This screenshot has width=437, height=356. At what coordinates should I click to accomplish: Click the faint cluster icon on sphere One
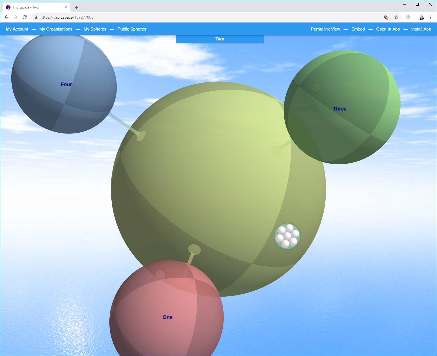click(x=160, y=275)
